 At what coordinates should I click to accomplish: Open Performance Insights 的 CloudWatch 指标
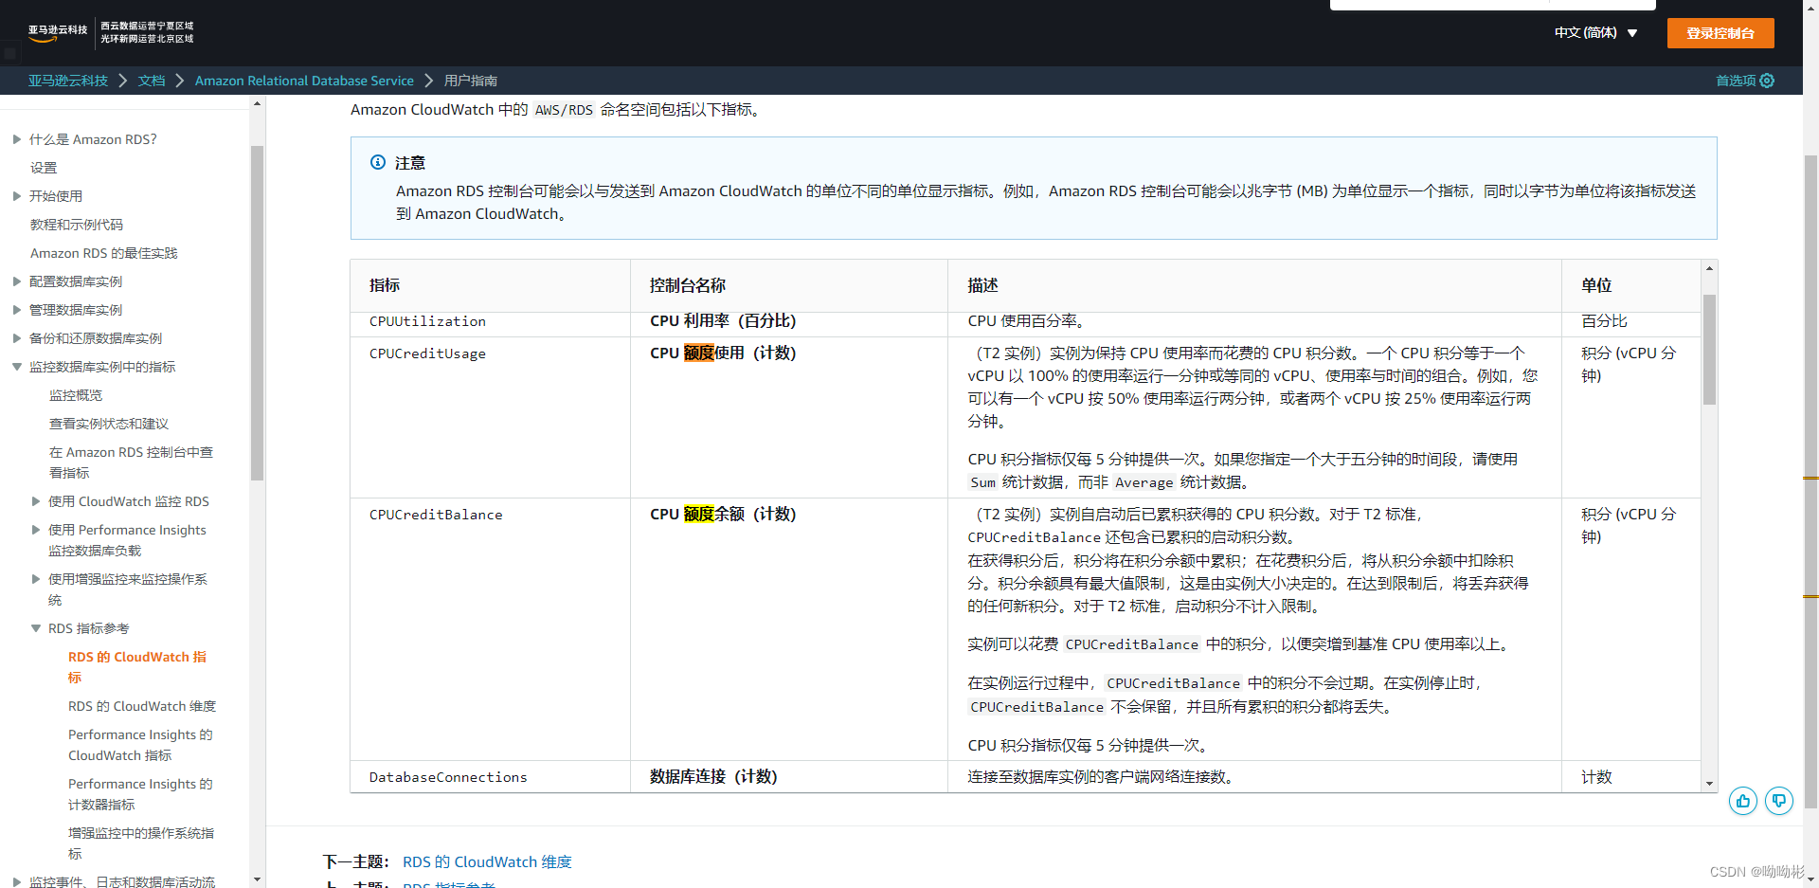click(140, 745)
